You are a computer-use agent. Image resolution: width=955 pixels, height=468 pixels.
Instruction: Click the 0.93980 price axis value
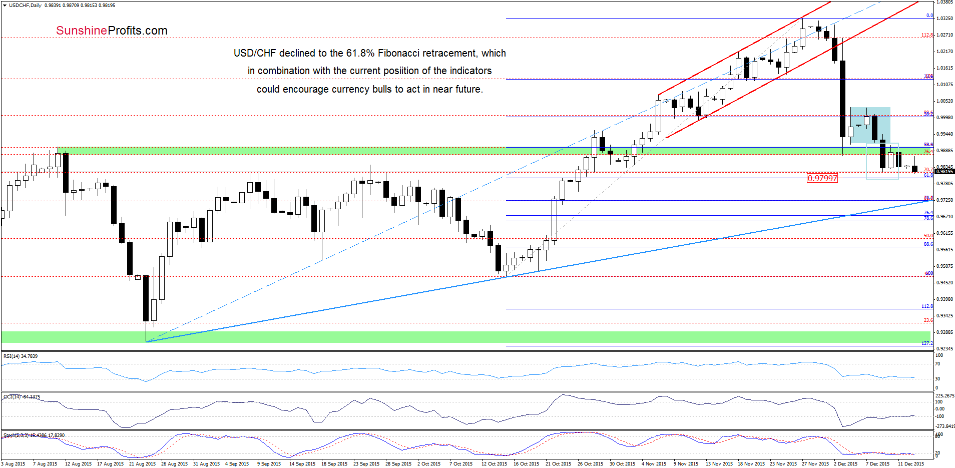[945, 299]
